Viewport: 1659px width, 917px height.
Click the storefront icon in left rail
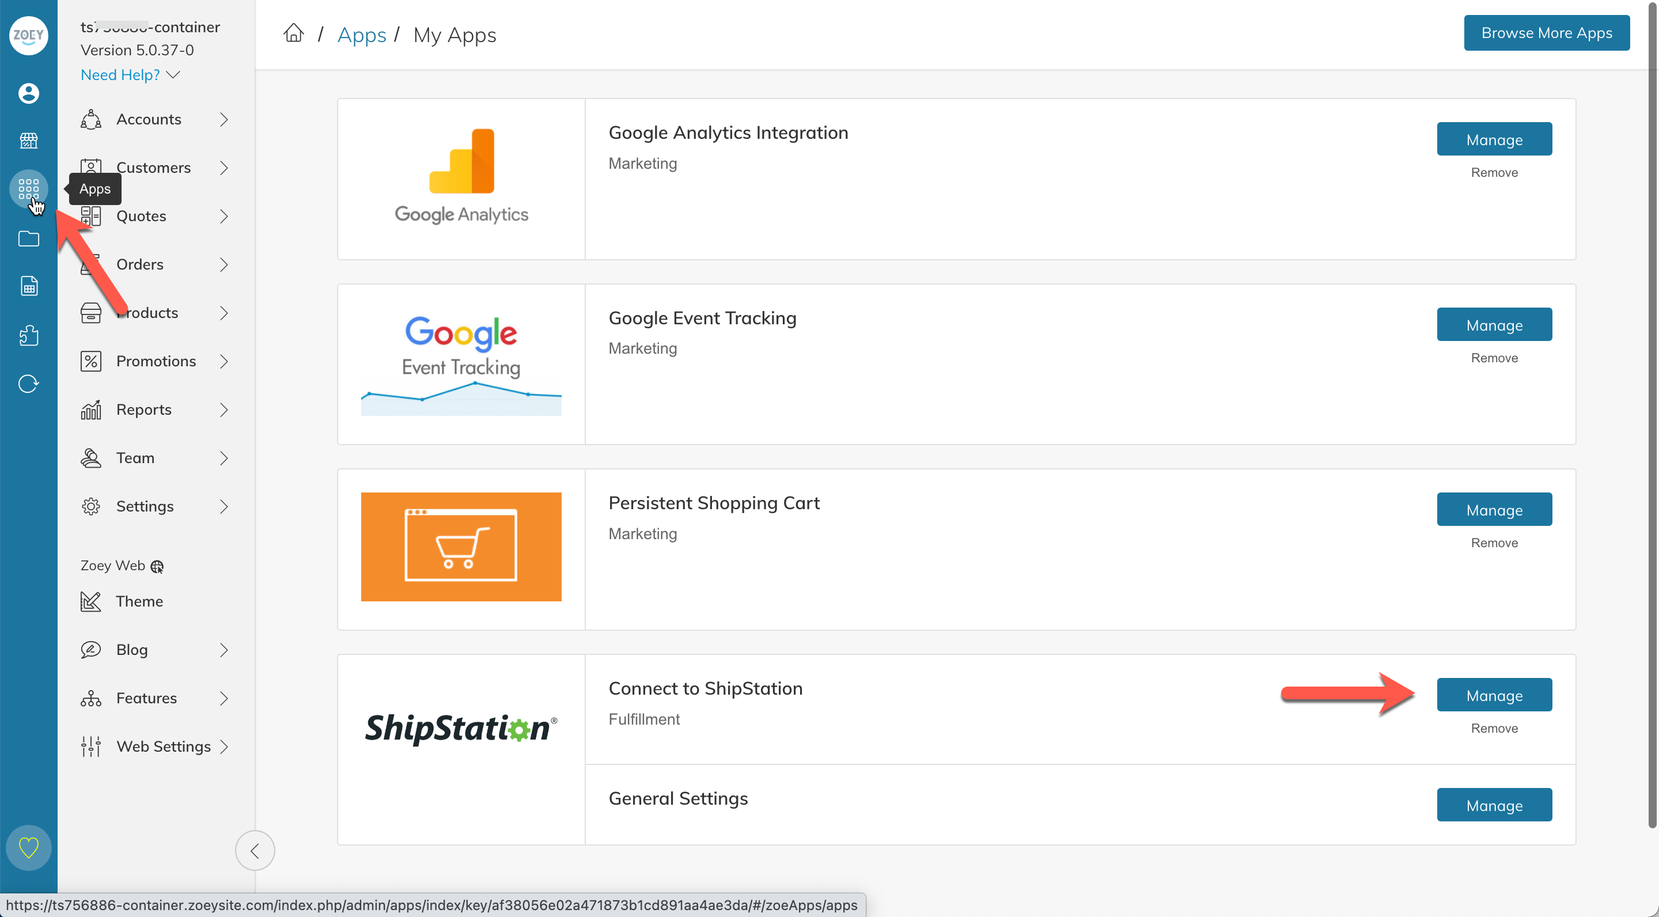point(28,141)
